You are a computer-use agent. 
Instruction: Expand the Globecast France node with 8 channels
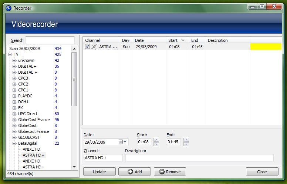coord(14,131)
